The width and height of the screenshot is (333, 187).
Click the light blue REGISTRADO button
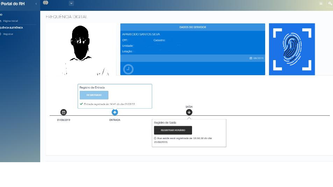94,95
